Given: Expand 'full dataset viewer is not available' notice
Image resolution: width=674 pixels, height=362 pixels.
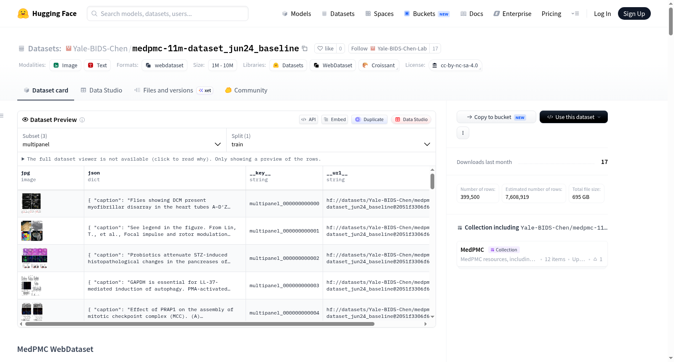Looking at the screenshot, I should point(171,159).
